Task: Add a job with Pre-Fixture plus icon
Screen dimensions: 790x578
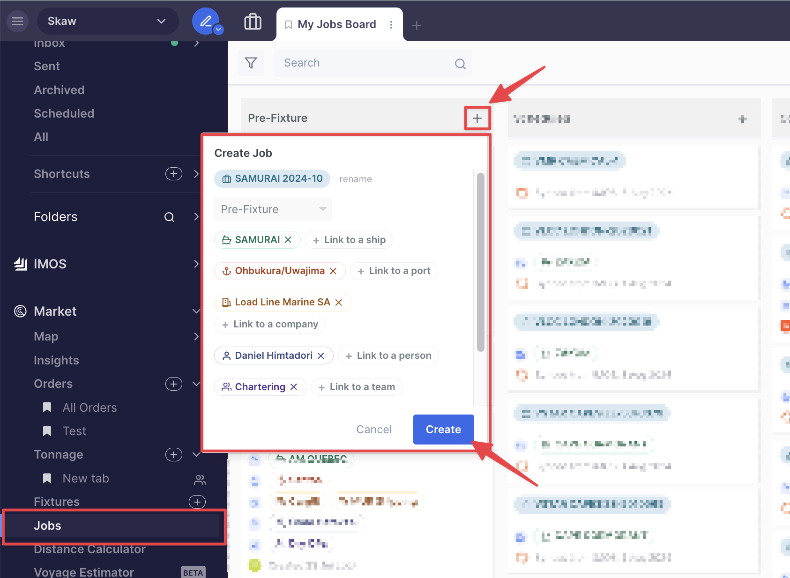Action: click(x=477, y=118)
